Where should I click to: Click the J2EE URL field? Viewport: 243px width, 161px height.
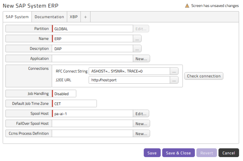coord(129,80)
